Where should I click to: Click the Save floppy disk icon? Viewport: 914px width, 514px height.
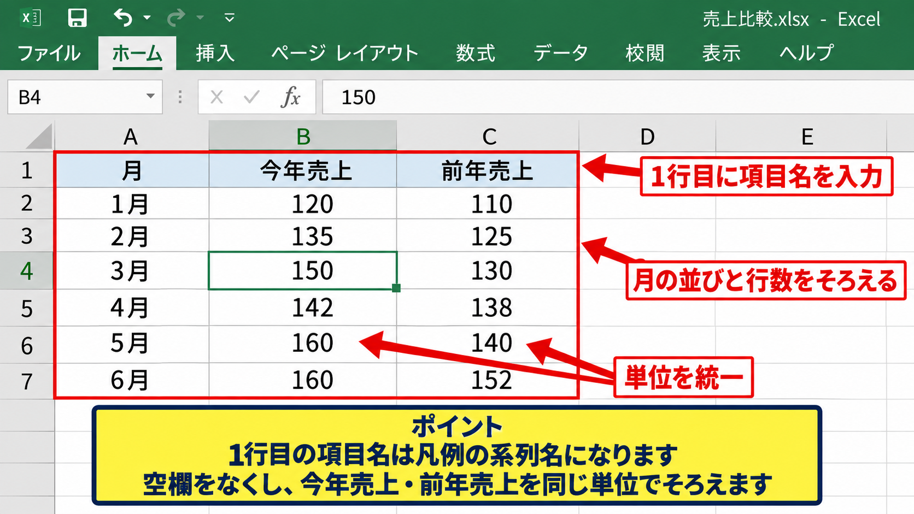(77, 18)
